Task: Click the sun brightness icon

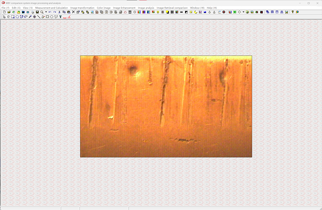Action: coord(191,12)
